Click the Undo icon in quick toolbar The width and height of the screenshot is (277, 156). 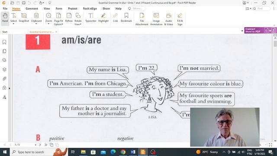29,3
